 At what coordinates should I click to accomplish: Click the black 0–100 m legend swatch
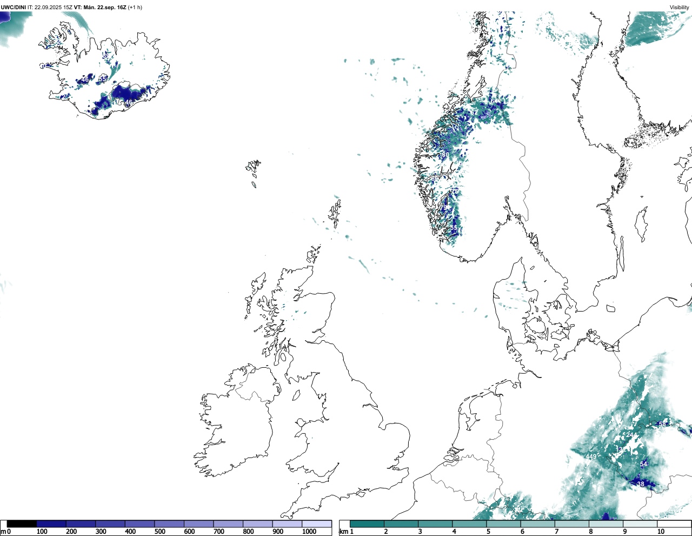22,524
